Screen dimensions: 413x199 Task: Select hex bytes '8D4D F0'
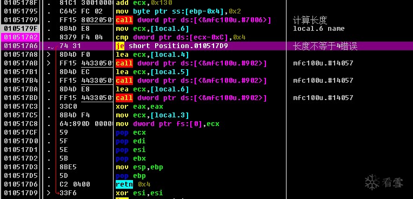[x=75, y=55]
